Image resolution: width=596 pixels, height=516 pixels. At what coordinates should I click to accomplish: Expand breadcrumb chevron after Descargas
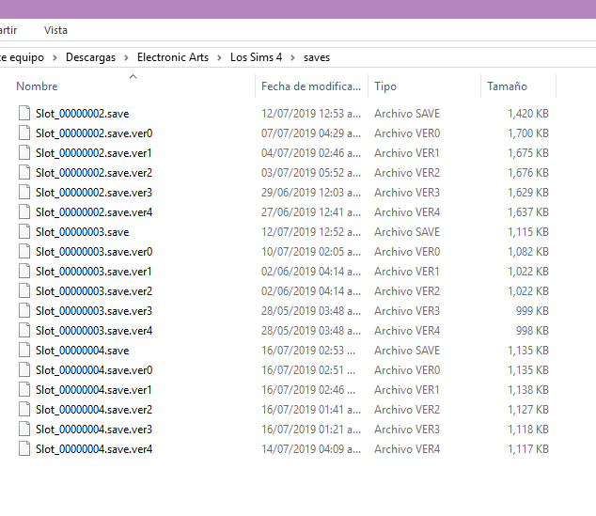pos(127,57)
